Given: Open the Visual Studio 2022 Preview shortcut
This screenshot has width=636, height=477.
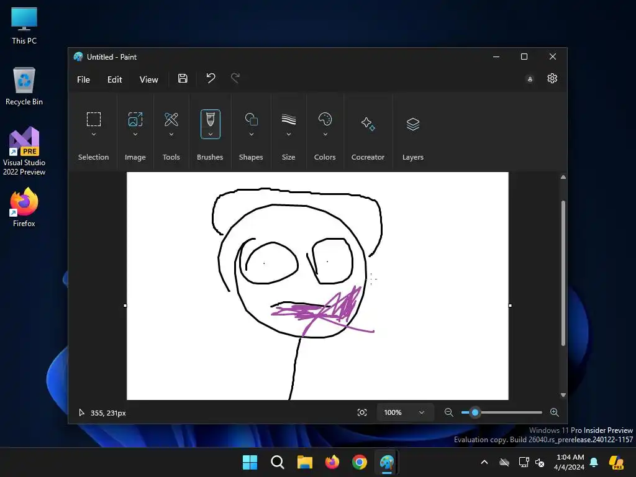Looking at the screenshot, I should (x=24, y=151).
